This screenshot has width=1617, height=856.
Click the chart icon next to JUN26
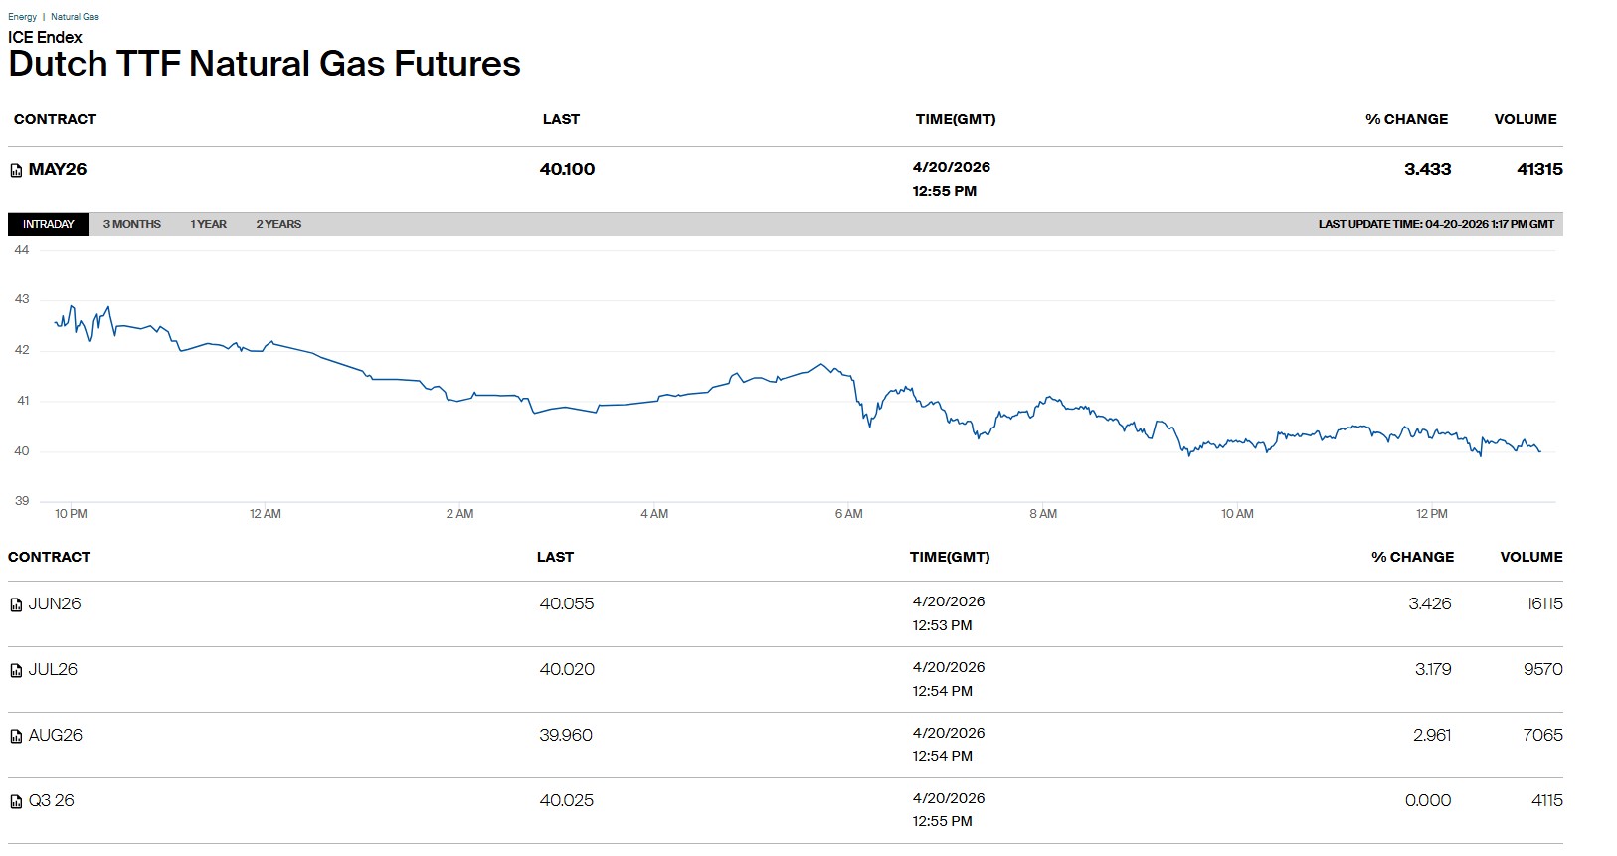coord(16,605)
